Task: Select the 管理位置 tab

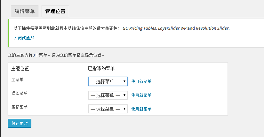Action: point(55,11)
